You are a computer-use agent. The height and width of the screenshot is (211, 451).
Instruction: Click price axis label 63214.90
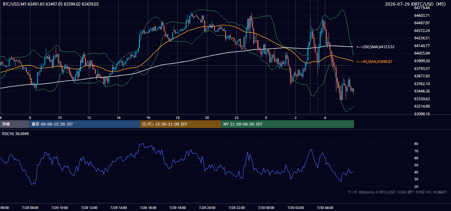(422, 106)
